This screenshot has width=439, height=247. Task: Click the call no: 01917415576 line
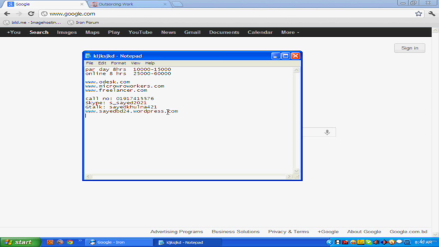(x=119, y=99)
